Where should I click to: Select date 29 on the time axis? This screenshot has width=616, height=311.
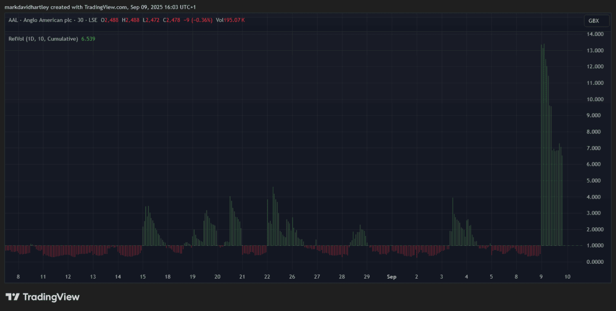tap(367, 277)
